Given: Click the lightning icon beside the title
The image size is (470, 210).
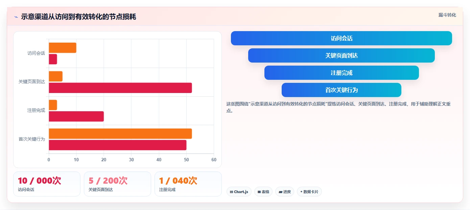Looking at the screenshot, I should point(16,17).
